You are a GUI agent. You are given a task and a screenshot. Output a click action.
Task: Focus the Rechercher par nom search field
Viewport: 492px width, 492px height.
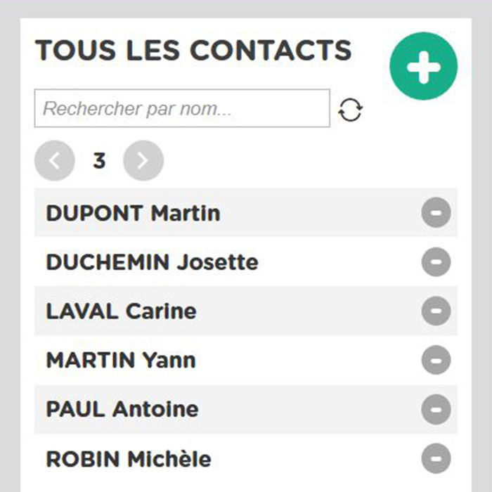[x=182, y=108]
